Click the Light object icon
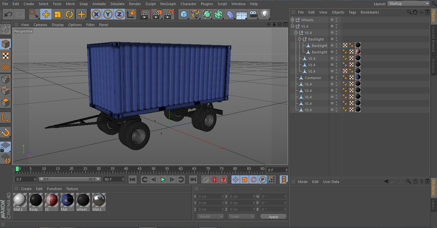The height and width of the screenshot is (228, 437). (265, 14)
